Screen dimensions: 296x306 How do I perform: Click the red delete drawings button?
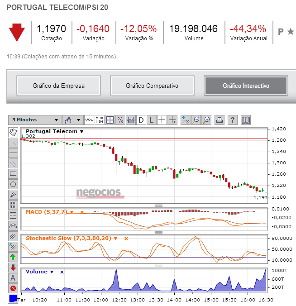[x=13, y=288]
